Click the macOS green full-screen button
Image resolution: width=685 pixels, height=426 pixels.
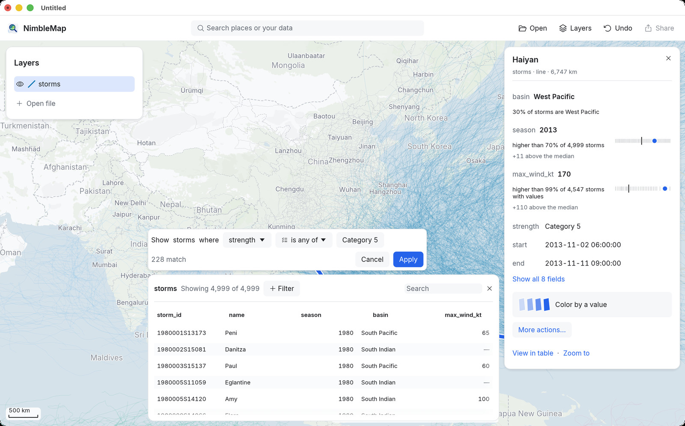(x=30, y=8)
